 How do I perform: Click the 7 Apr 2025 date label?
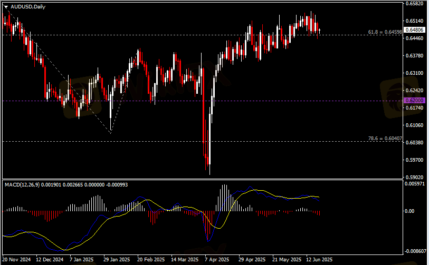[x=217, y=259]
